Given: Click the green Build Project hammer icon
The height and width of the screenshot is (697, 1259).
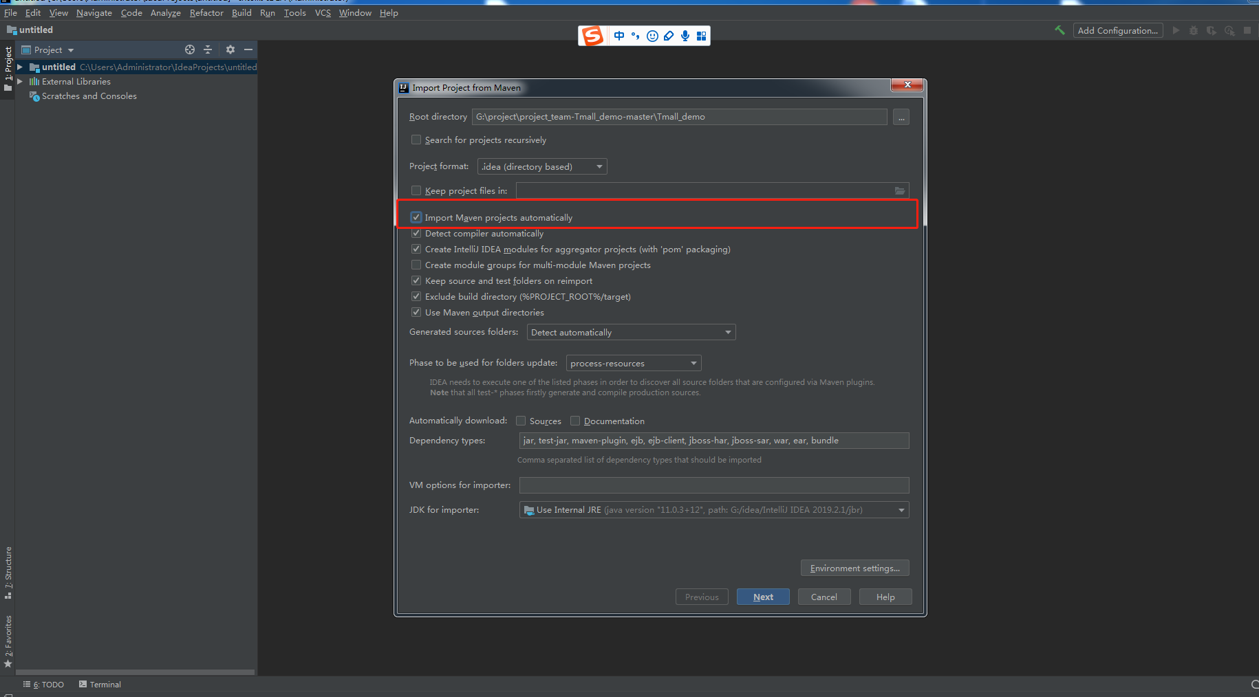Looking at the screenshot, I should pyautogui.click(x=1059, y=30).
